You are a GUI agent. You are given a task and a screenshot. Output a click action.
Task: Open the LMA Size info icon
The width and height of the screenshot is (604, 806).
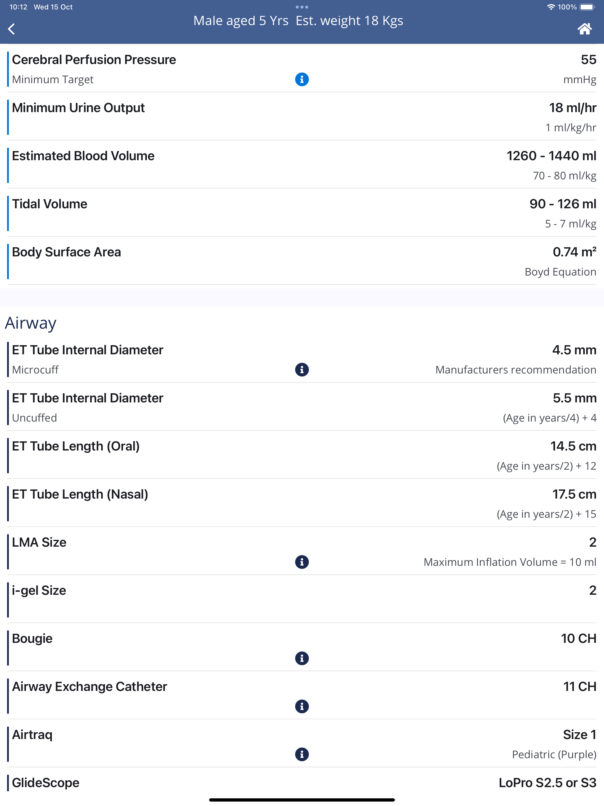[x=302, y=562]
